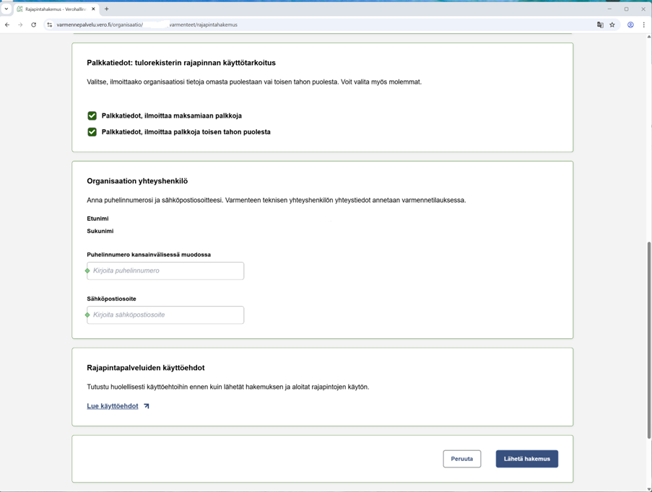
Task: Uncheck 'ilmoittaa maksamiaan palkkoja' checkbox
Action: click(92, 115)
